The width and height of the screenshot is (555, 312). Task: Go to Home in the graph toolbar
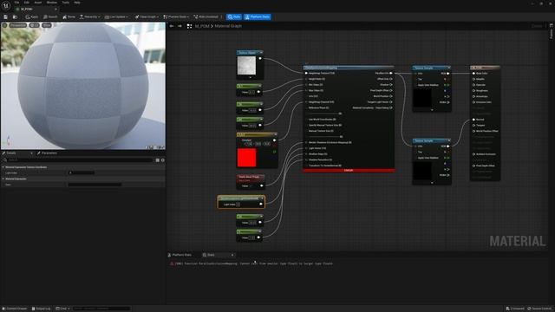point(69,16)
